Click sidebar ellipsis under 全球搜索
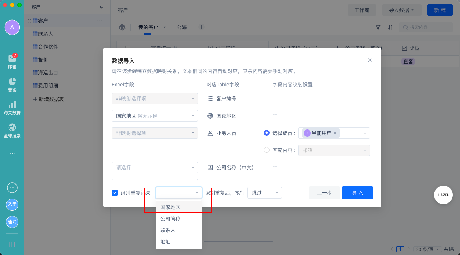460x255 pixels. [12, 154]
